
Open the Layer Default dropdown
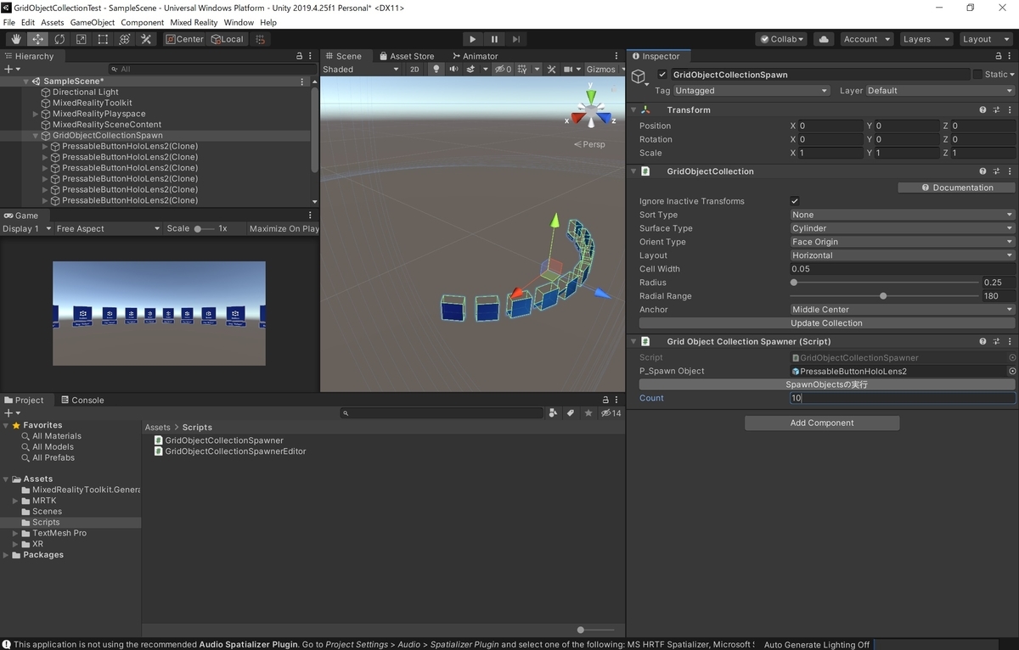point(940,91)
